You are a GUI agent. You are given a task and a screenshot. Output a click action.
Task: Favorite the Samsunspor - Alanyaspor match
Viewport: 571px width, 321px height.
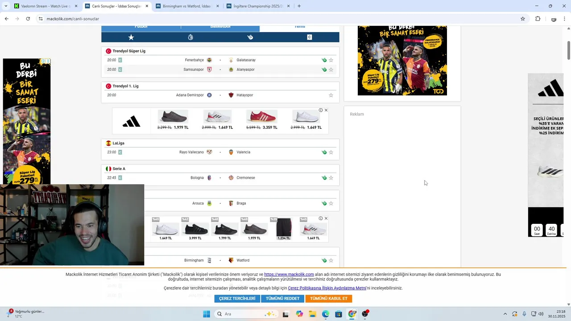331,70
